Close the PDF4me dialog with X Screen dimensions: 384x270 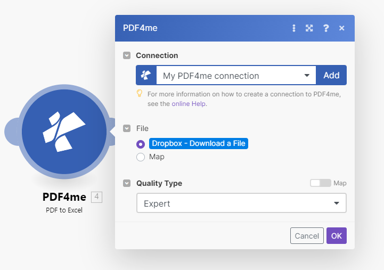[341, 28]
